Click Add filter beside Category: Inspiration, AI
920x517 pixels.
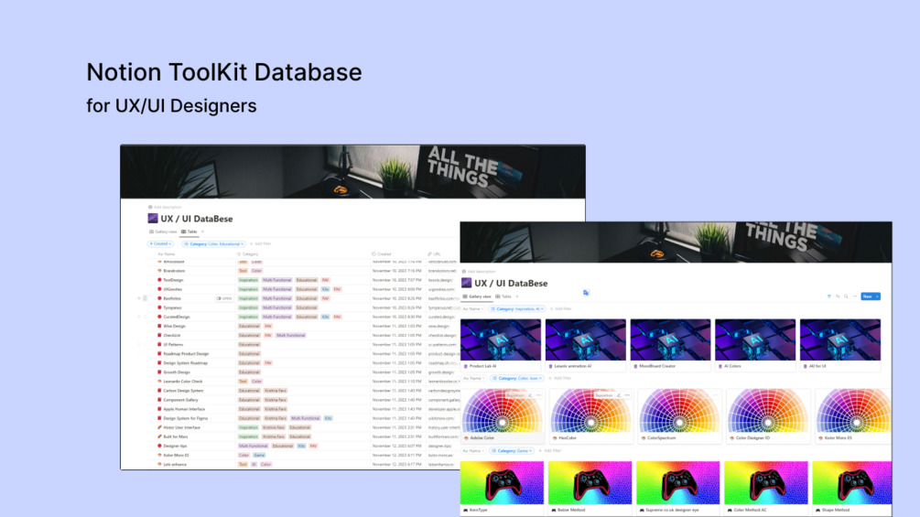click(x=561, y=309)
